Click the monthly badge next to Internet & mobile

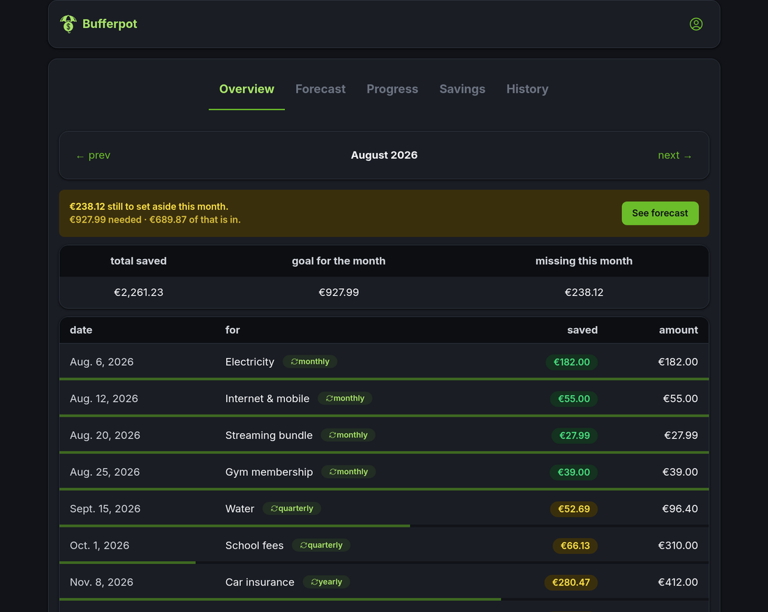[345, 398]
